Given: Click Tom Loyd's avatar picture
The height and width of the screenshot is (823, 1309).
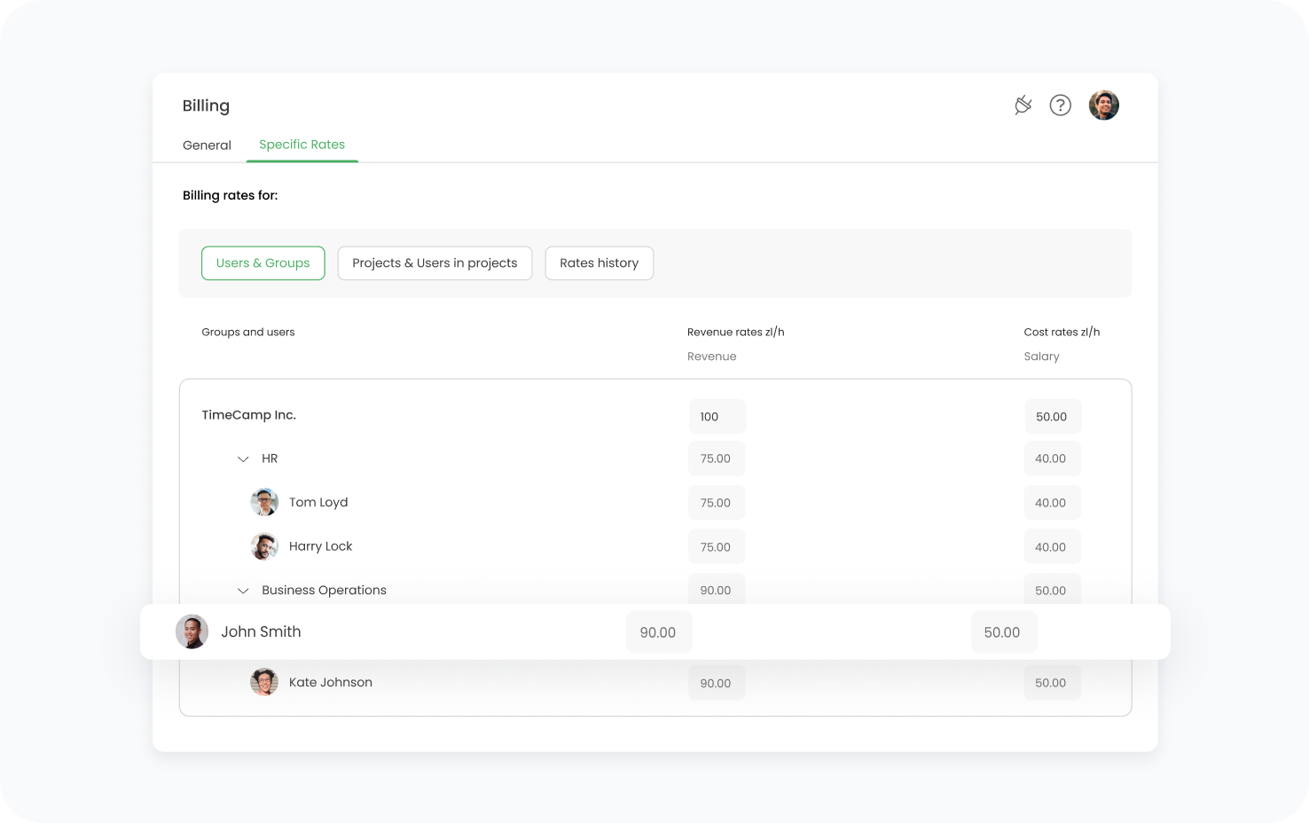Looking at the screenshot, I should (x=264, y=502).
